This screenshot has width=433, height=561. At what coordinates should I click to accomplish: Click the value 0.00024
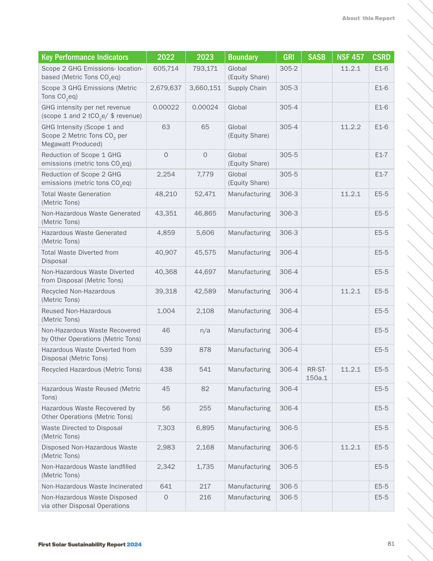click(205, 107)
